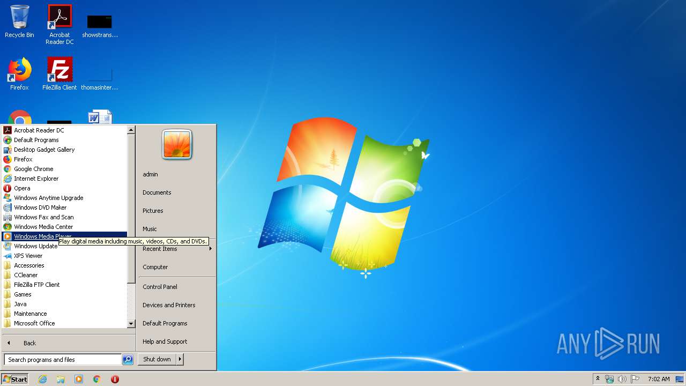The height and width of the screenshot is (386, 686).
Task: Expand the CCleaner folder
Action: 65,275
